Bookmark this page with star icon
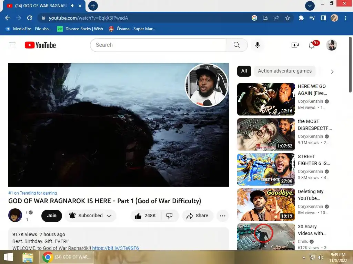Image resolution: width=353 pixels, height=264 pixels. click(x=288, y=18)
